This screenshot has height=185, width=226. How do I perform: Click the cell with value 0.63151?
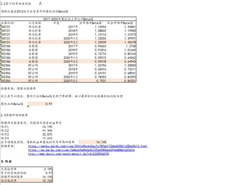pyautogui.click(x=100, y=73)
